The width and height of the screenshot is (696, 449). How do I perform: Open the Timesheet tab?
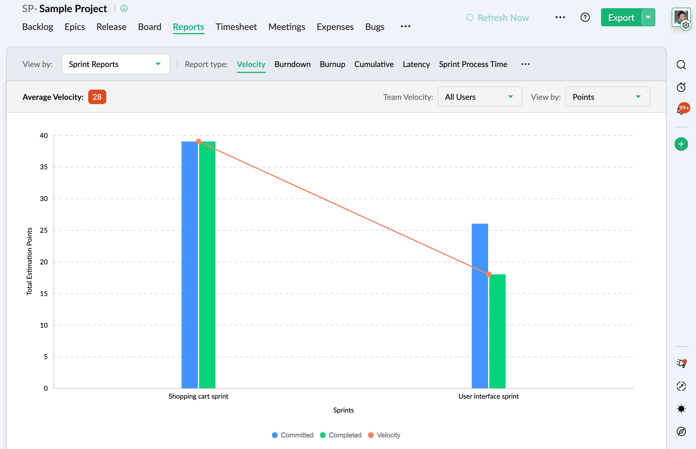coord(236,27)
